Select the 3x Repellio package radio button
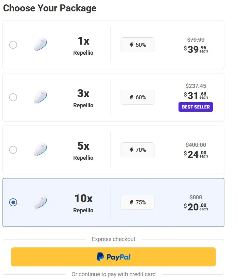 13,97
